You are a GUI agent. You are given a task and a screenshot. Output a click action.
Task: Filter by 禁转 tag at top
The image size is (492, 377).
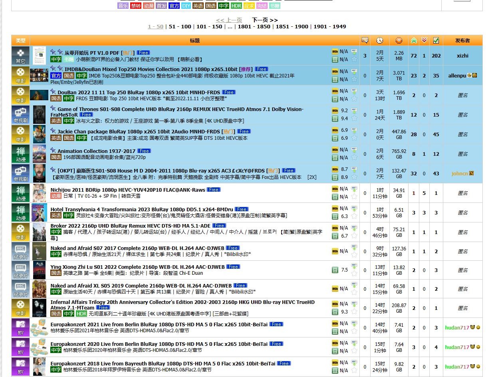[x=136, y=6]
